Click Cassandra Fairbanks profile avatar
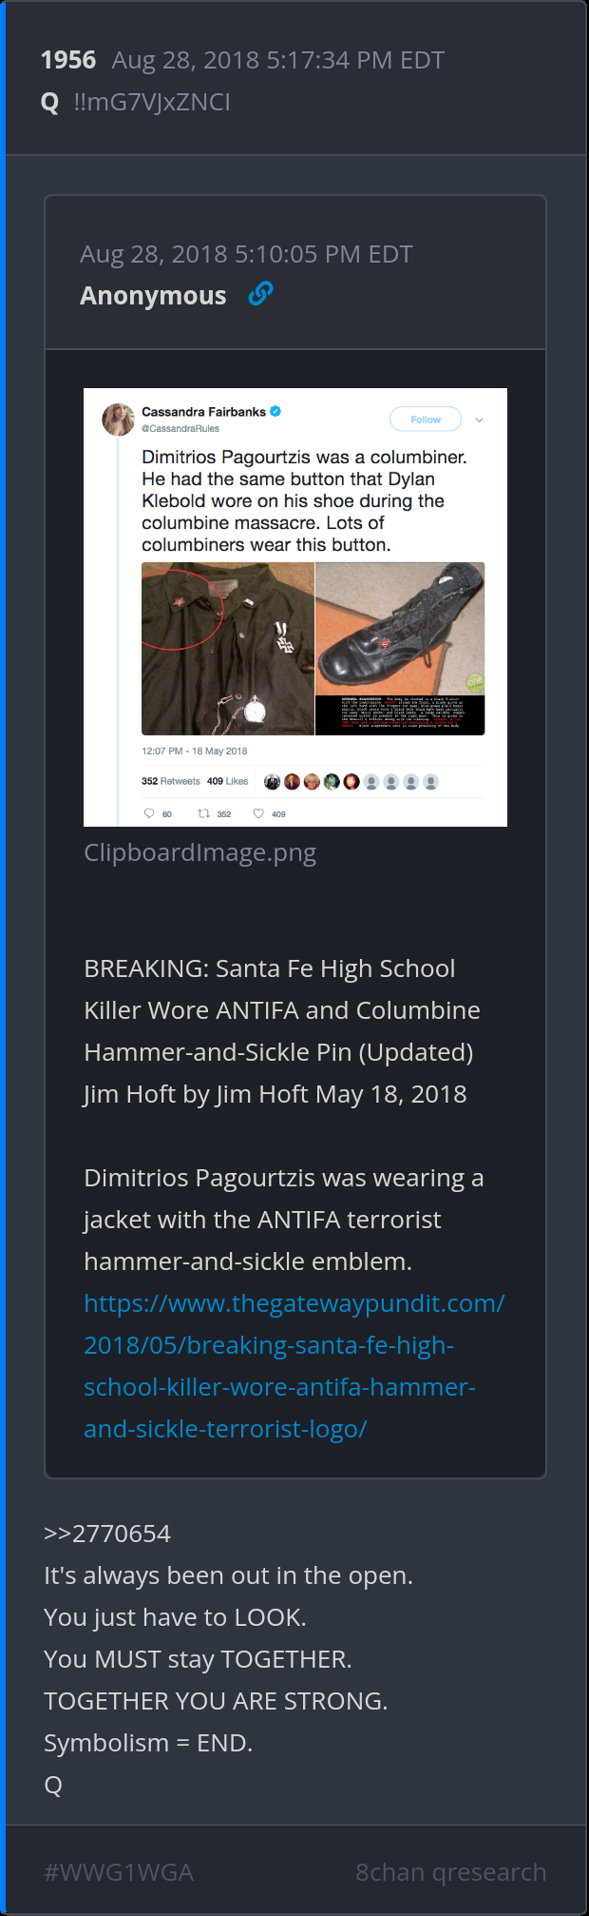The height and width of the screenshot is (1916, 589). tap(119, 419)
